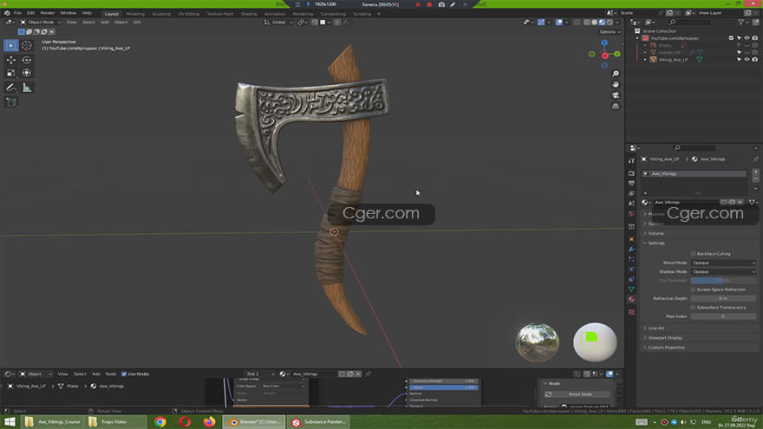Open the Render menu
763x429 pixels.
(48, 13)
